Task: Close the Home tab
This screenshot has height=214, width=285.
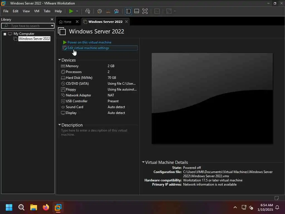Action: click(x=77, y=22)
